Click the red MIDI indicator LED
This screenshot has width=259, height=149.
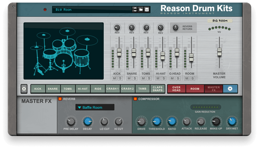[45, 10]
